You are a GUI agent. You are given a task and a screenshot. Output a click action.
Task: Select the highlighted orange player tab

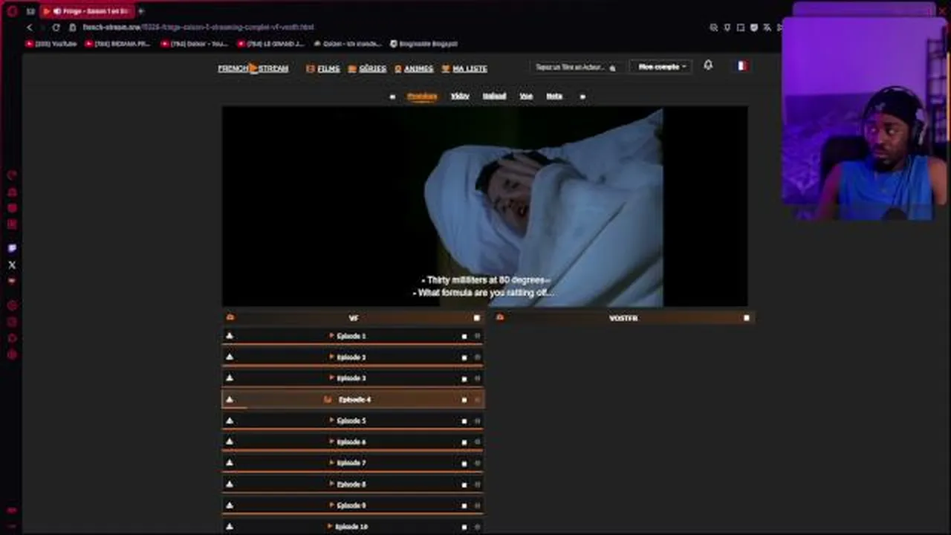(x=422, y=97)
